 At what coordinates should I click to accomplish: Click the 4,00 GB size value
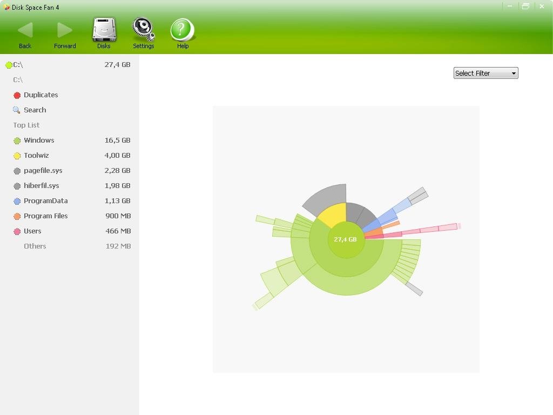117,155
